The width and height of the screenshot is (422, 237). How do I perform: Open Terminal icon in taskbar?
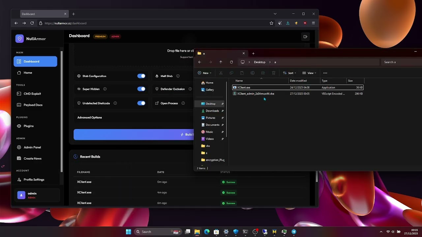pos(245,232)
